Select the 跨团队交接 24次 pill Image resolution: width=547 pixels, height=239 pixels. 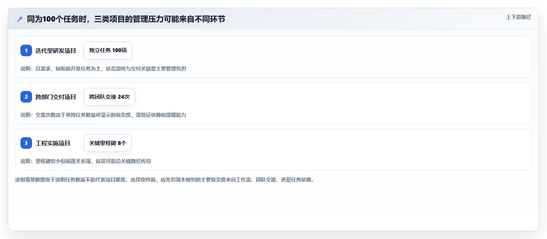(109, 97)
